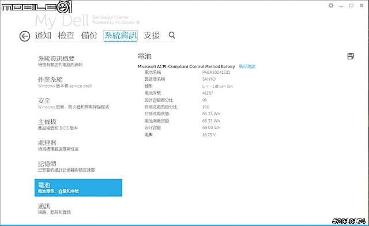Click current charge percentage value 100

(206, 107)
